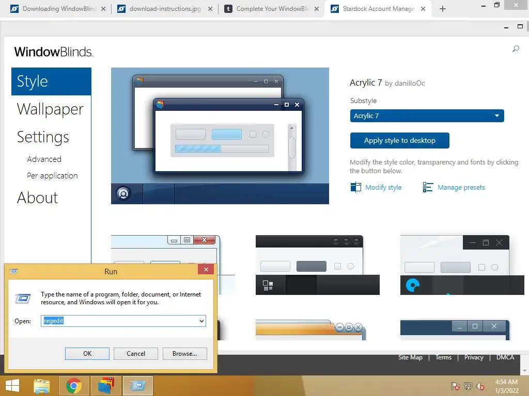Open the Wallpaper section
Image resolution: width=529 pixels, height=396 pixels.
point(50,109)
